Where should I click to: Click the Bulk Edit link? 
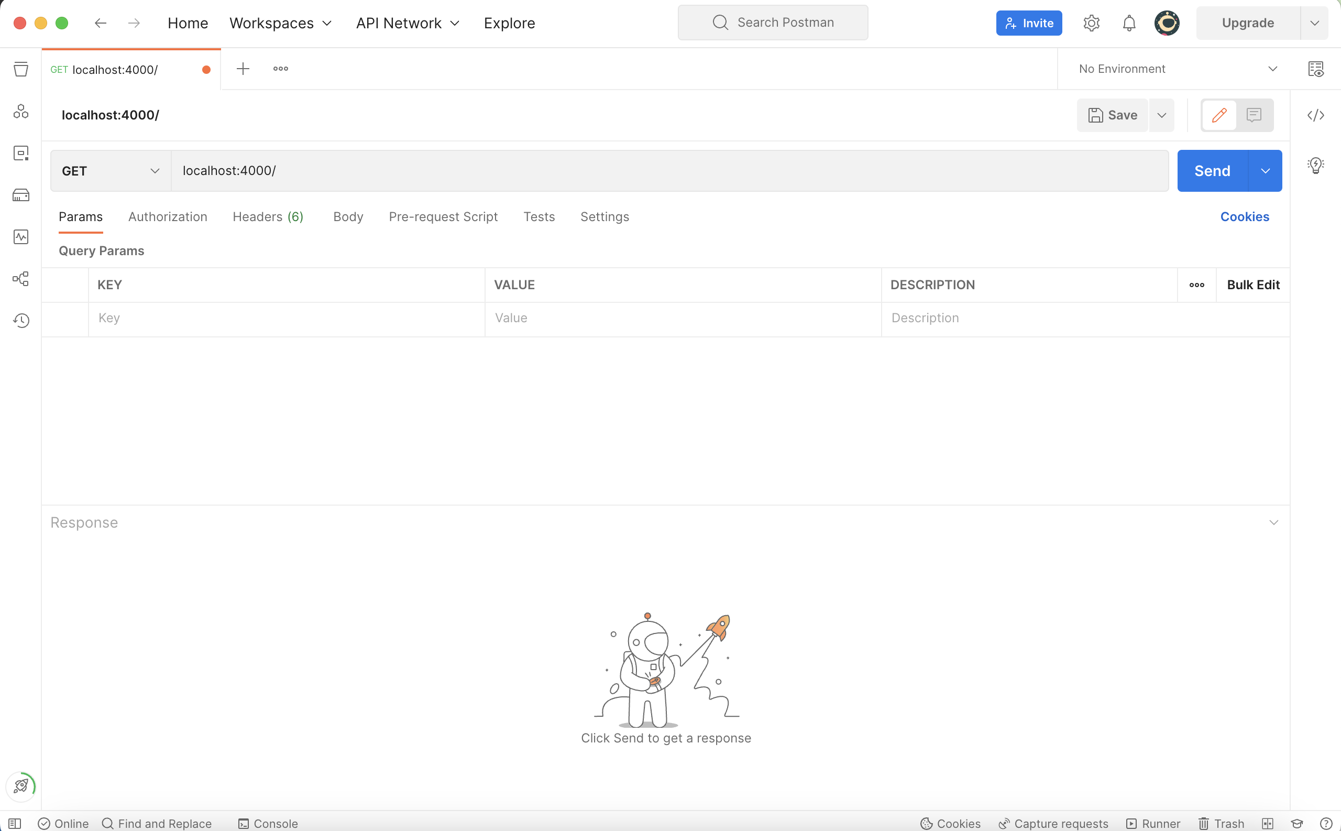[1252, 285]
